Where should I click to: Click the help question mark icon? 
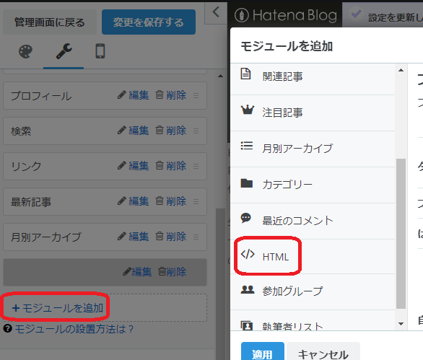tap(7, 328)
